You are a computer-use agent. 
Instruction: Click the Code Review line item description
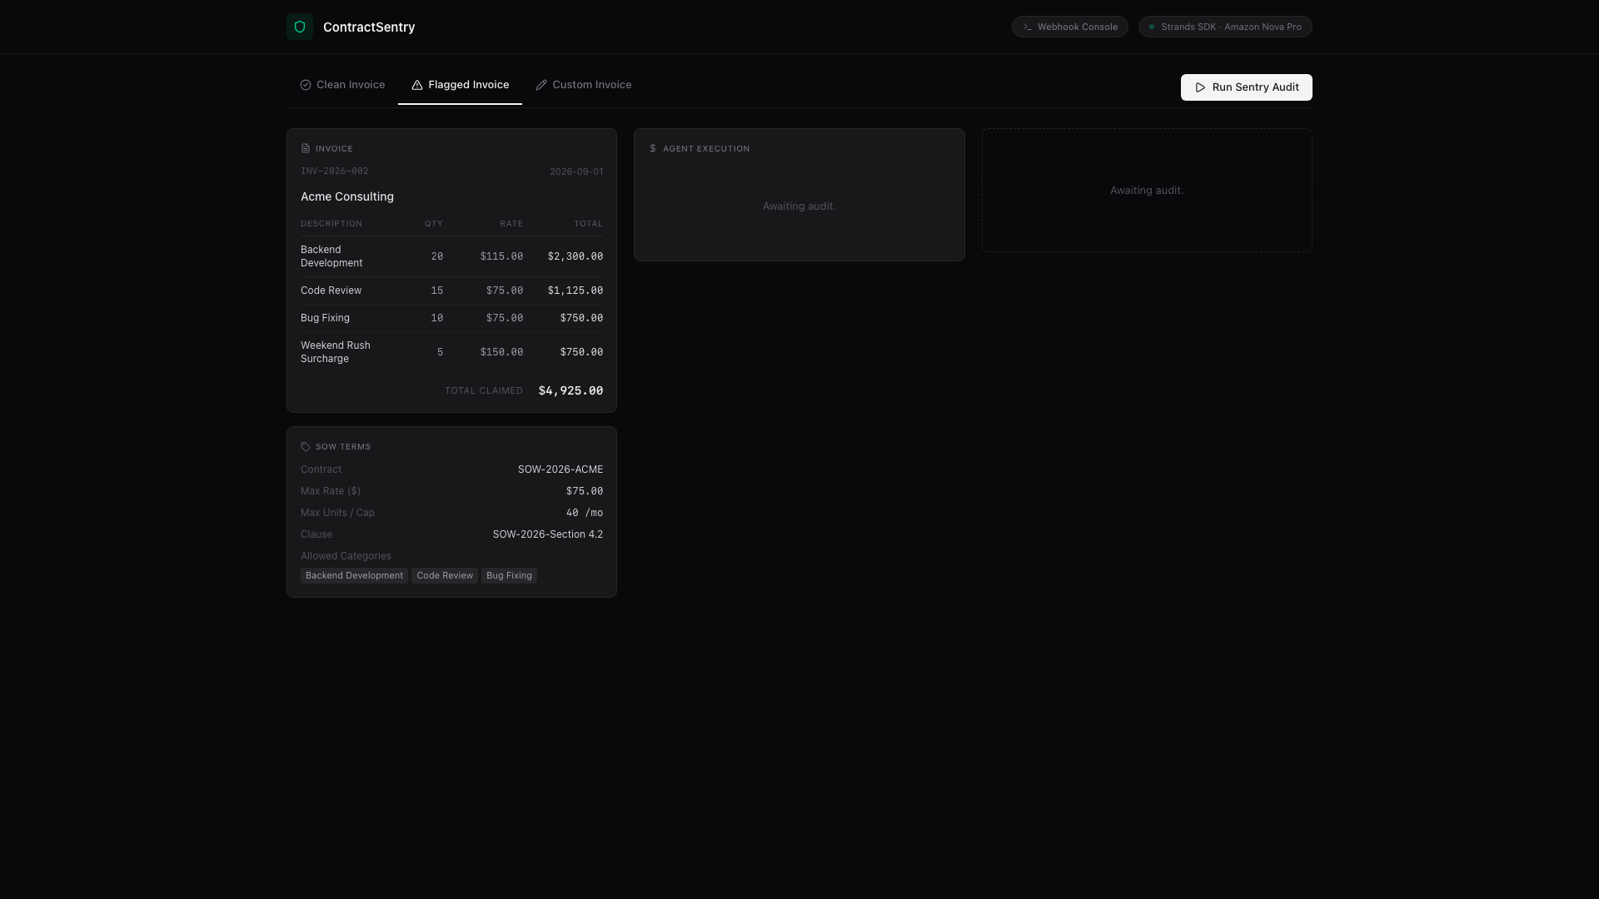tap(331, 291)
